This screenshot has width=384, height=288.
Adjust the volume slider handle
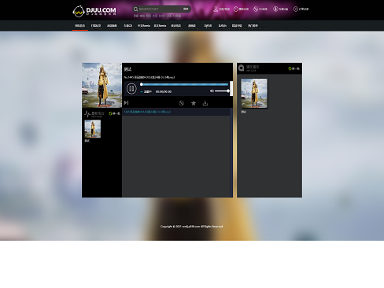(228, 91)
